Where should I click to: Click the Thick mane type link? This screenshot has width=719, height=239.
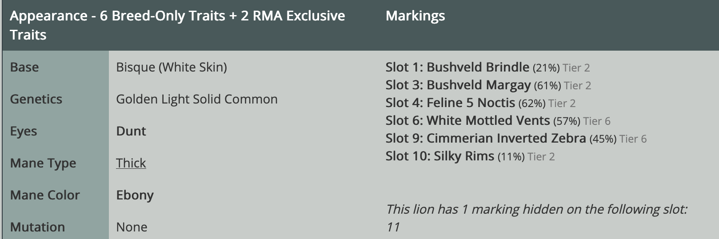pos(131,163)
